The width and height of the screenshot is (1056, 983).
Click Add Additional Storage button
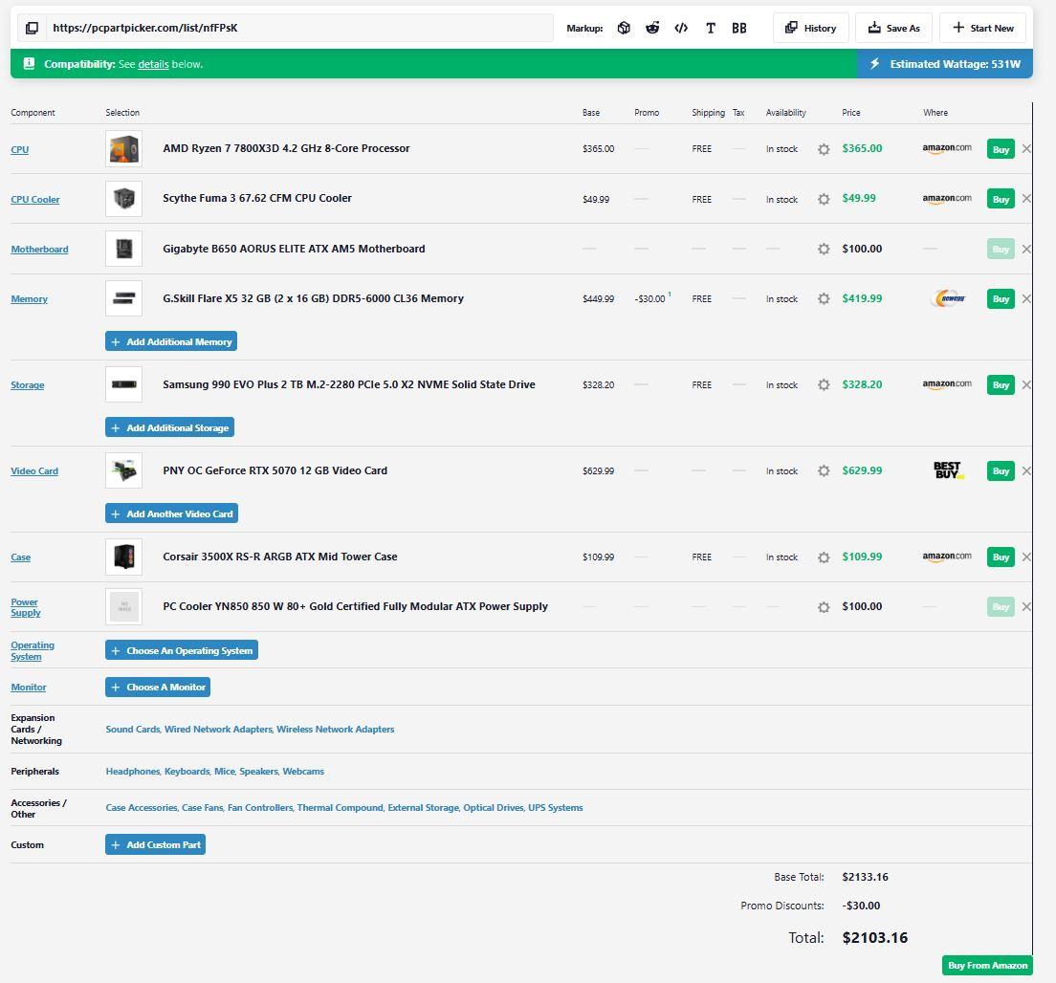click(x=169, y=427)
